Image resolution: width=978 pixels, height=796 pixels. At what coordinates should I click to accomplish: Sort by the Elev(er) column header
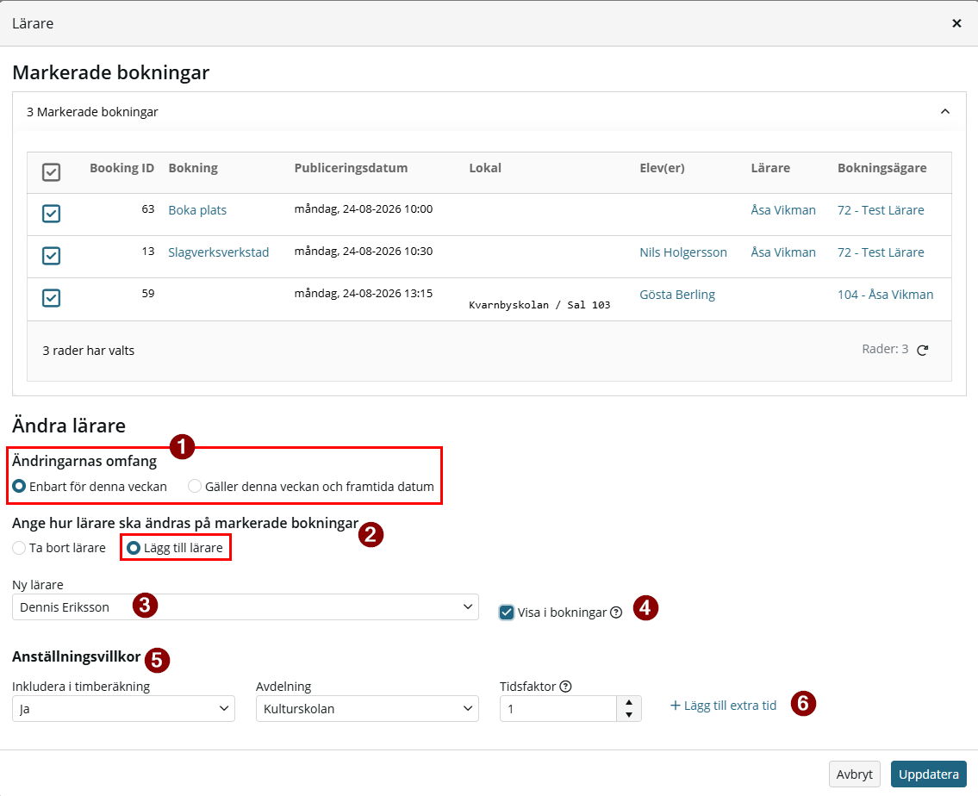click(x=662, y=168)
